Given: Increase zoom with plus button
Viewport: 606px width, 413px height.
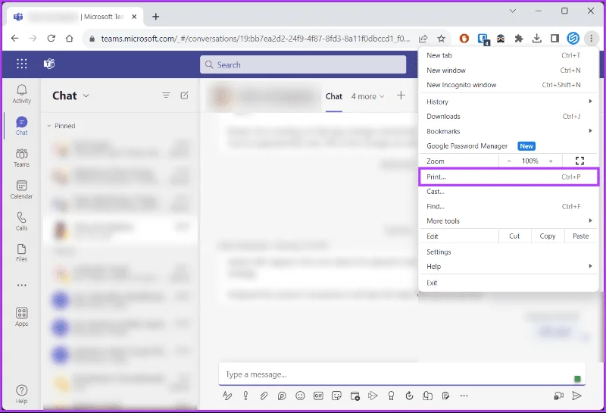Looking at the screenshot, I should point(551,161).
